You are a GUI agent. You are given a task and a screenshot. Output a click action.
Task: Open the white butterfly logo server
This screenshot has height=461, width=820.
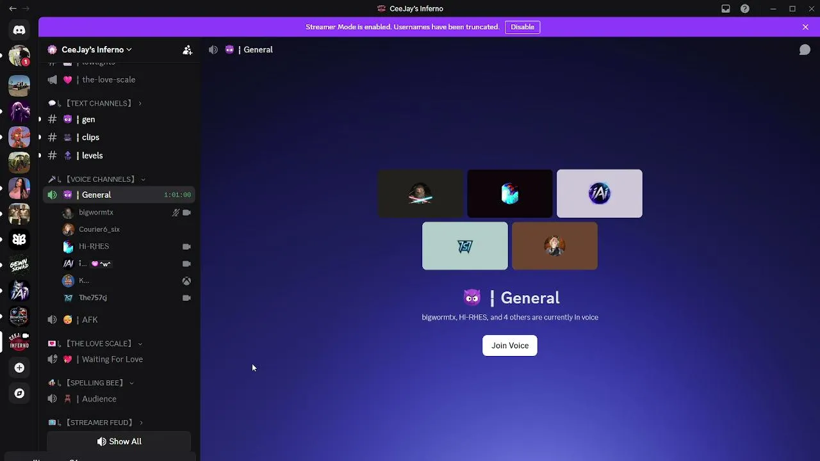[x=19, y=239]
